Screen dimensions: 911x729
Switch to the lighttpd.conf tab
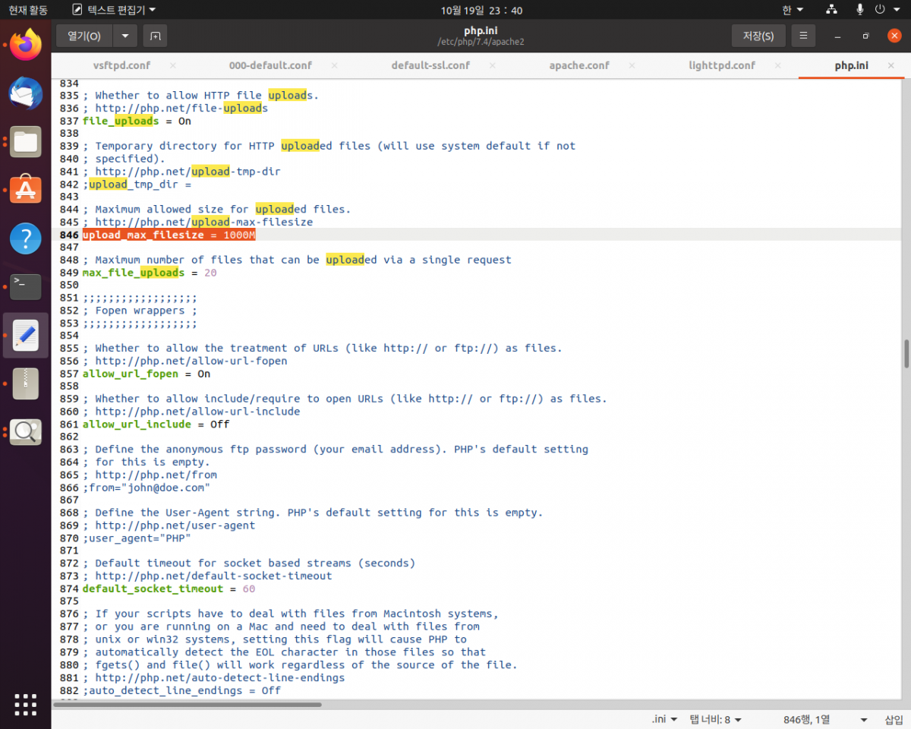[x=722, y=65]
